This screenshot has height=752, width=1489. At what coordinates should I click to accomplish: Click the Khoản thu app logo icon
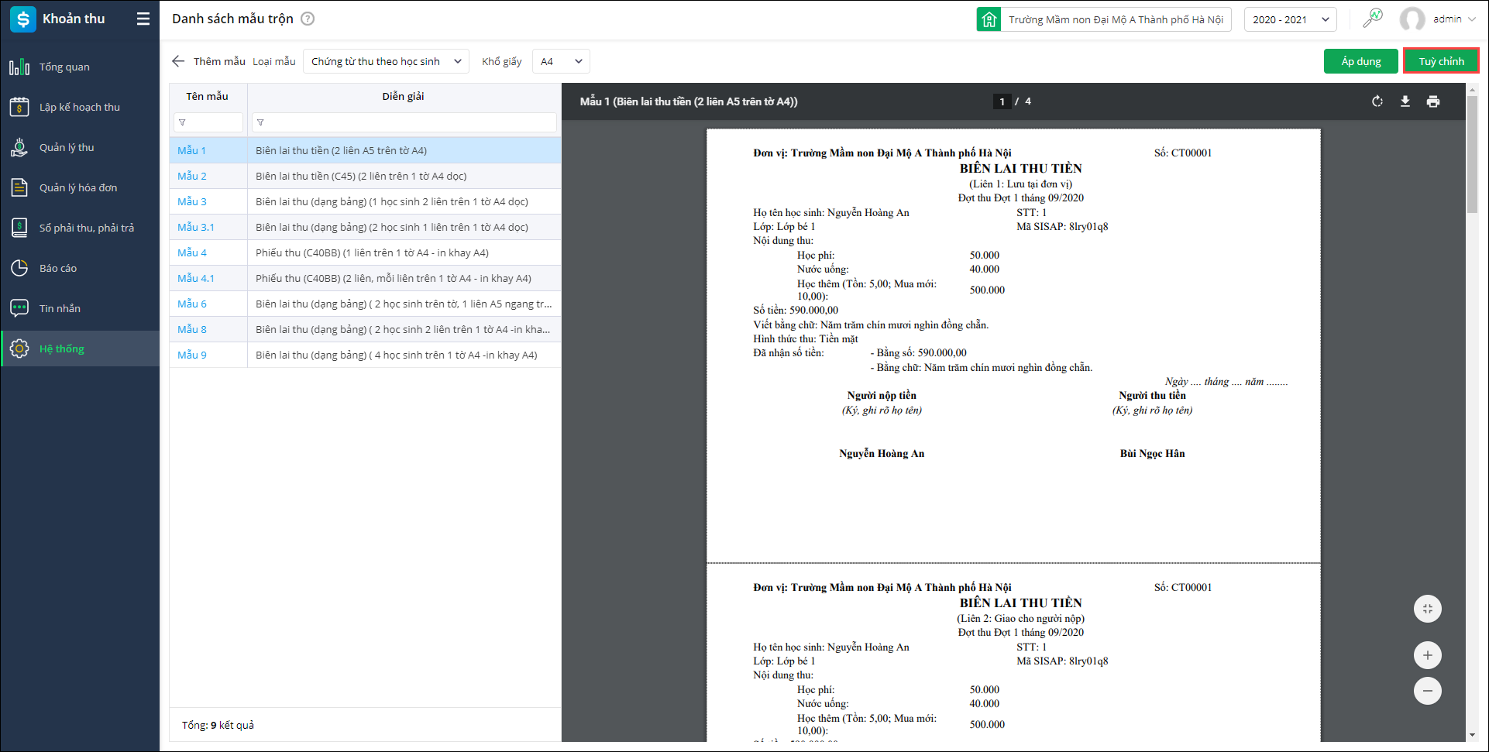pyautogui.click(x=22, y=19)
